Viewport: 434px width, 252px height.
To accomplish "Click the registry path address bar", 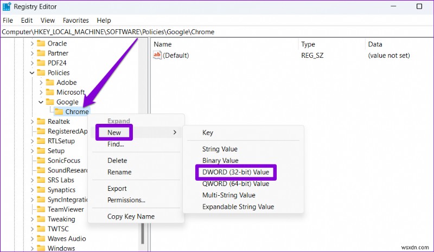I will point(217,32).
